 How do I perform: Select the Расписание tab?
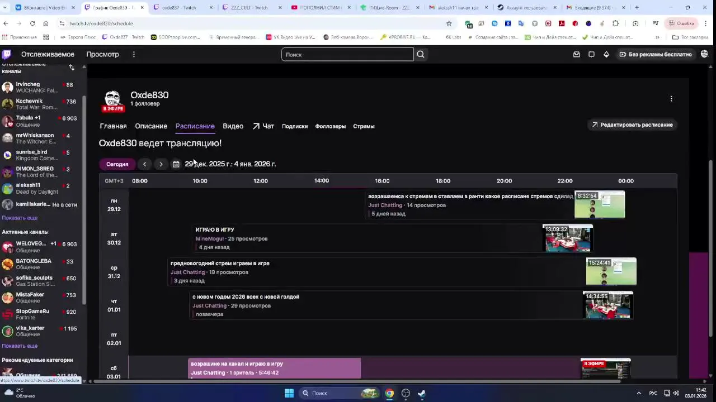click(195, 126)
